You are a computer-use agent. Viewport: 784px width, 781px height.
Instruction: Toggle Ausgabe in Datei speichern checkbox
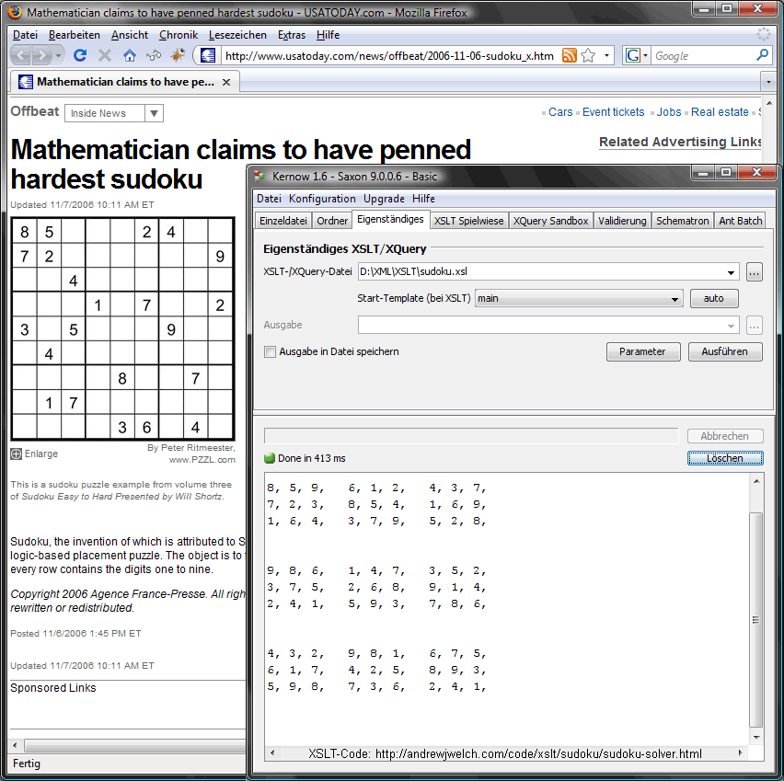click(x=270, y=352)
